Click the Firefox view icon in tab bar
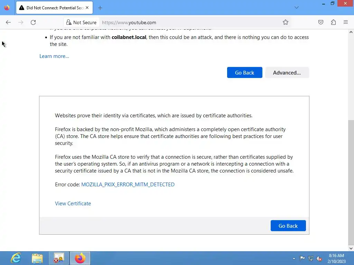Screen dimensions: 354x265 coord(7,8)
